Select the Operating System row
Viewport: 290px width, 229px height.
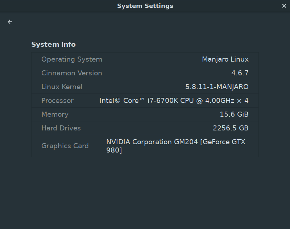point(145,59)
